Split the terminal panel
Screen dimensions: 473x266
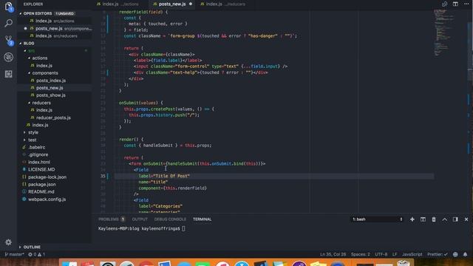point(423,219)
